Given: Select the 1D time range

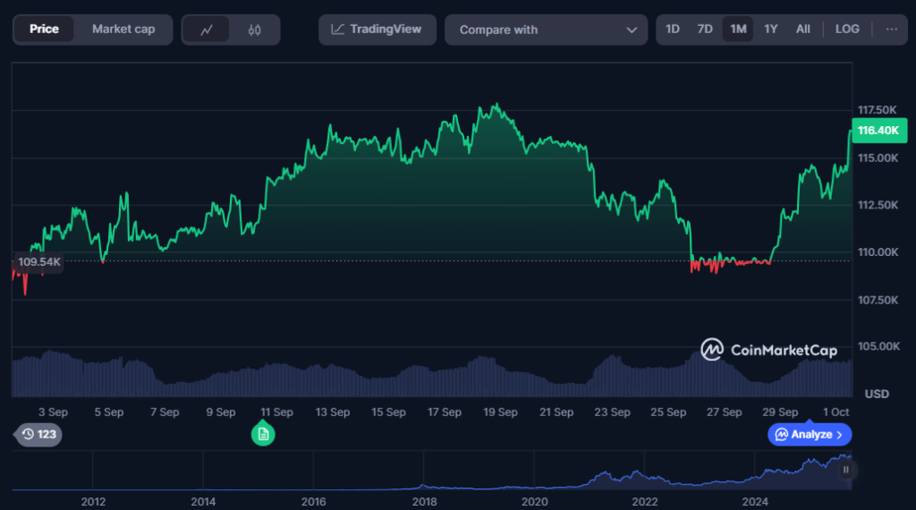Looking at the screenshot, I should click(x=673, y=29).
